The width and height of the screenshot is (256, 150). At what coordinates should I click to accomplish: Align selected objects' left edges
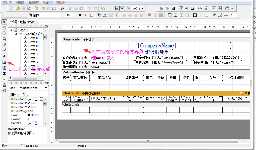pyautogui.click(x=161, y=8)
